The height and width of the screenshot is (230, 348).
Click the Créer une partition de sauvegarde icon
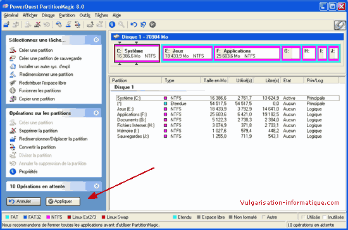13,58
